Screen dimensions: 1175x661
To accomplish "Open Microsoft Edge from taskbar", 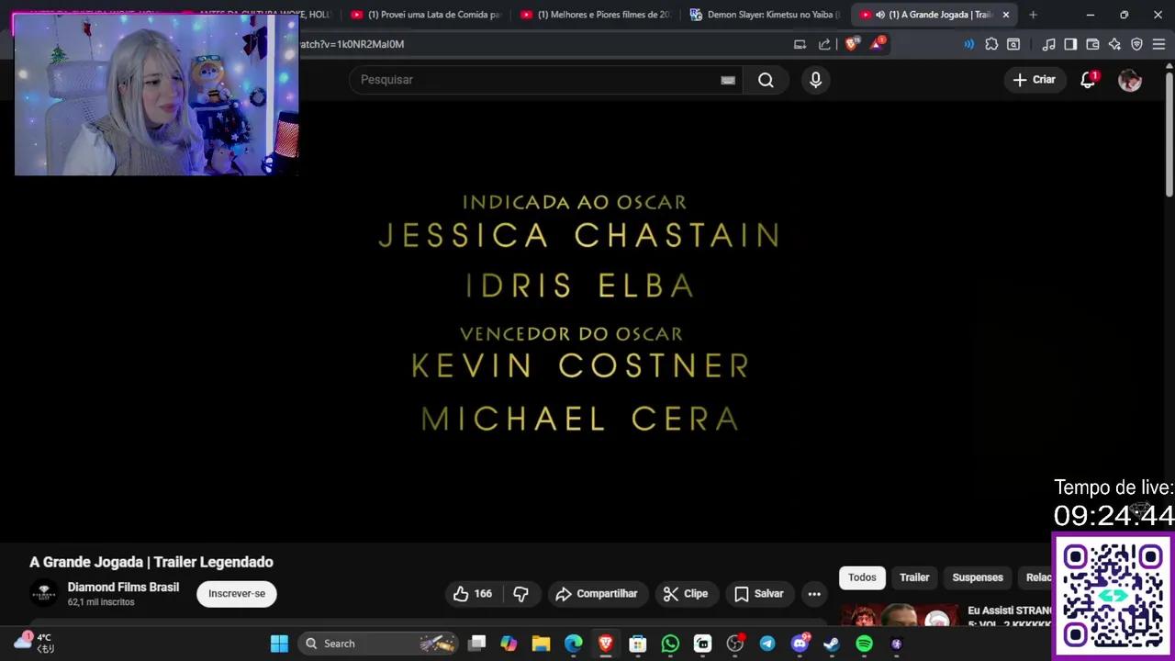I will (573, 644).
